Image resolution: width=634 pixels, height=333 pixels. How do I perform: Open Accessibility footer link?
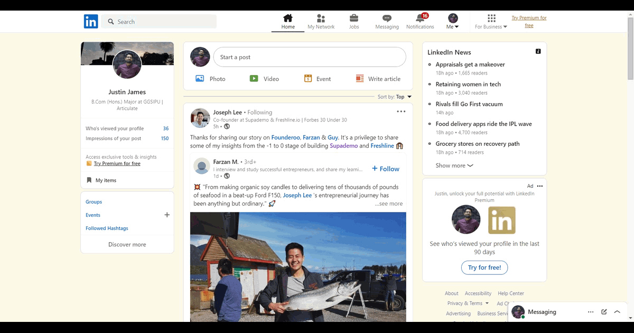(x=478, y=293)
